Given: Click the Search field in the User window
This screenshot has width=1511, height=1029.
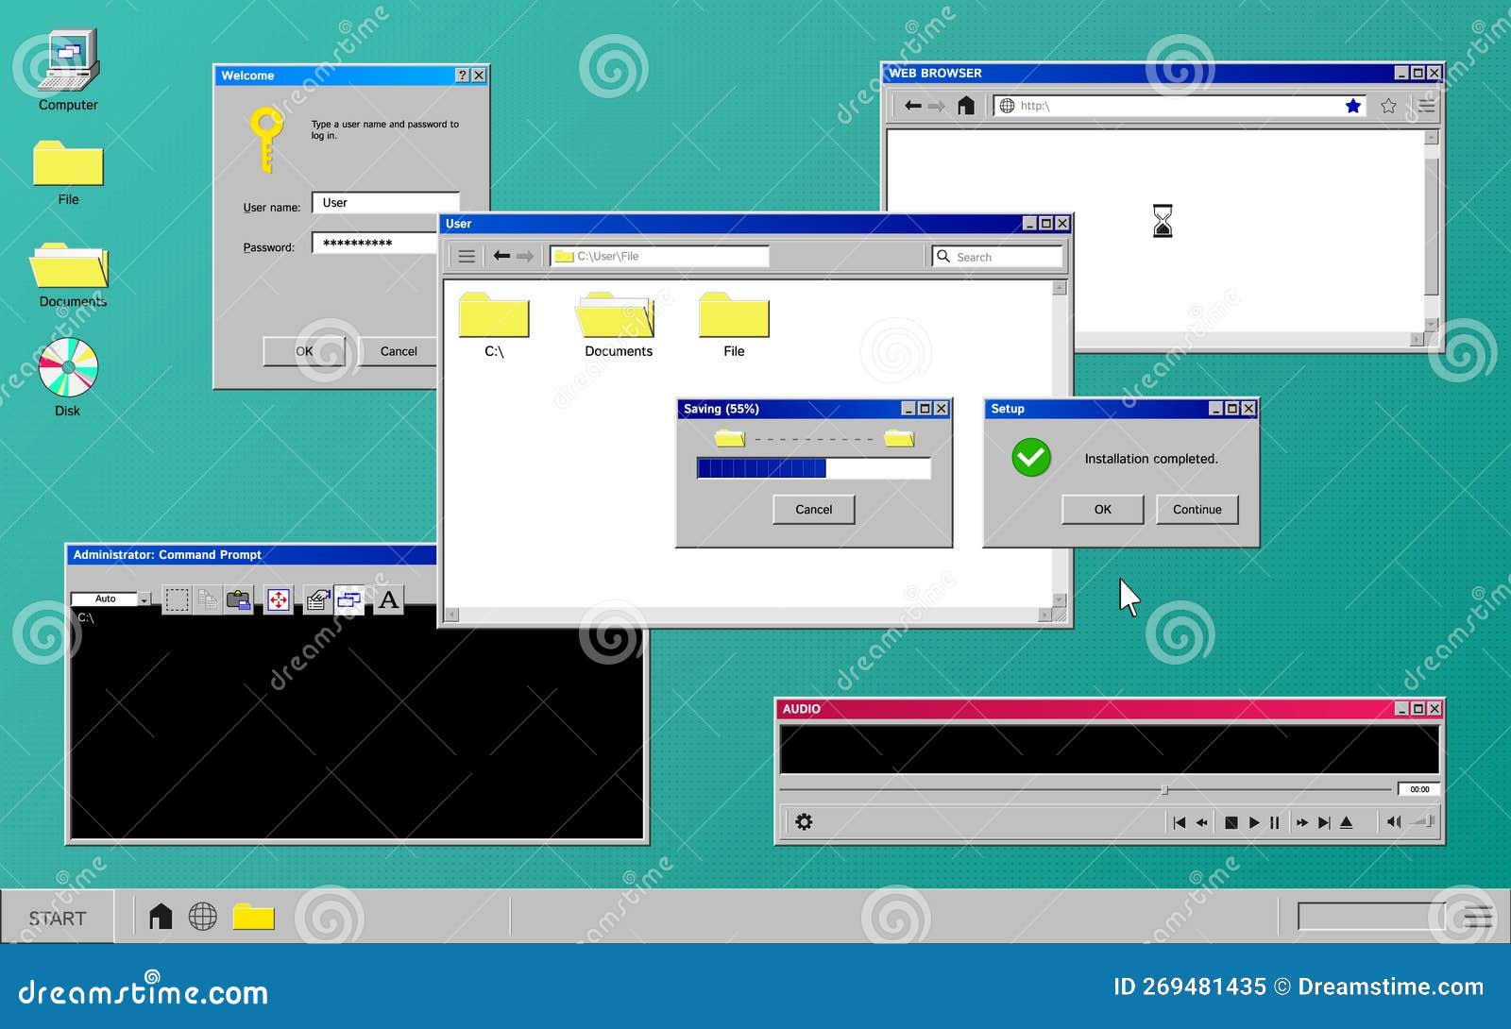Looking at the screenshot, I should (x=996, y=256).
